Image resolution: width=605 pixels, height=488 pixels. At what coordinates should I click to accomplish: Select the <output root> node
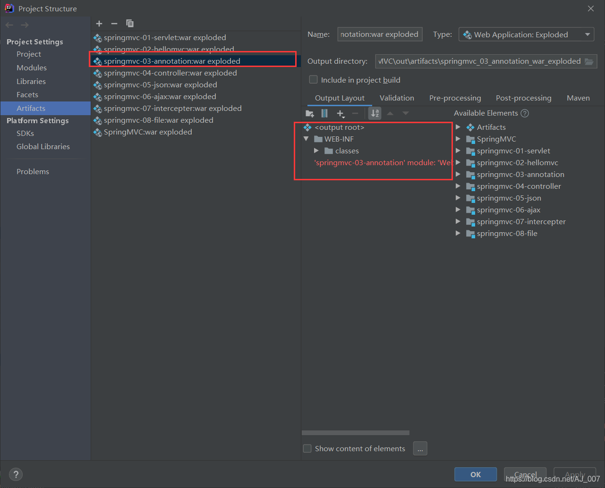tap(340, 127)
